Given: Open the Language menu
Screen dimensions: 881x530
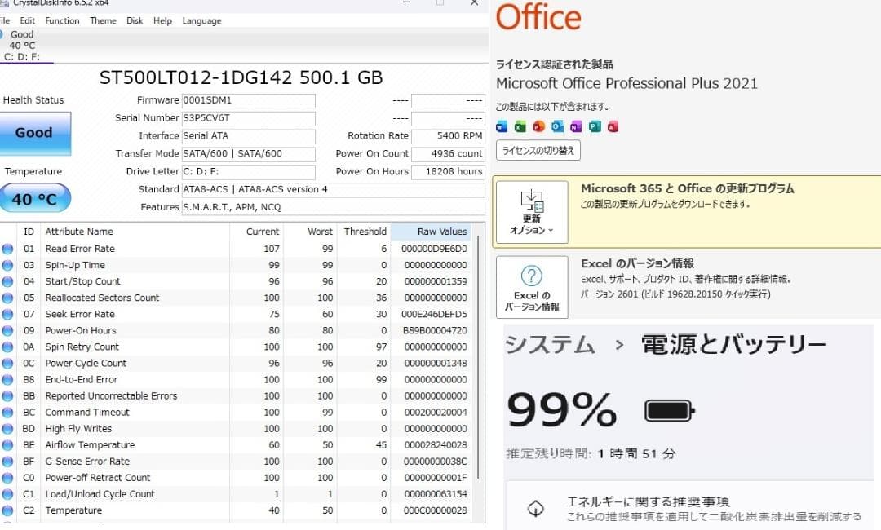Looking at the screenshot, I should click(x=201, y=20).
